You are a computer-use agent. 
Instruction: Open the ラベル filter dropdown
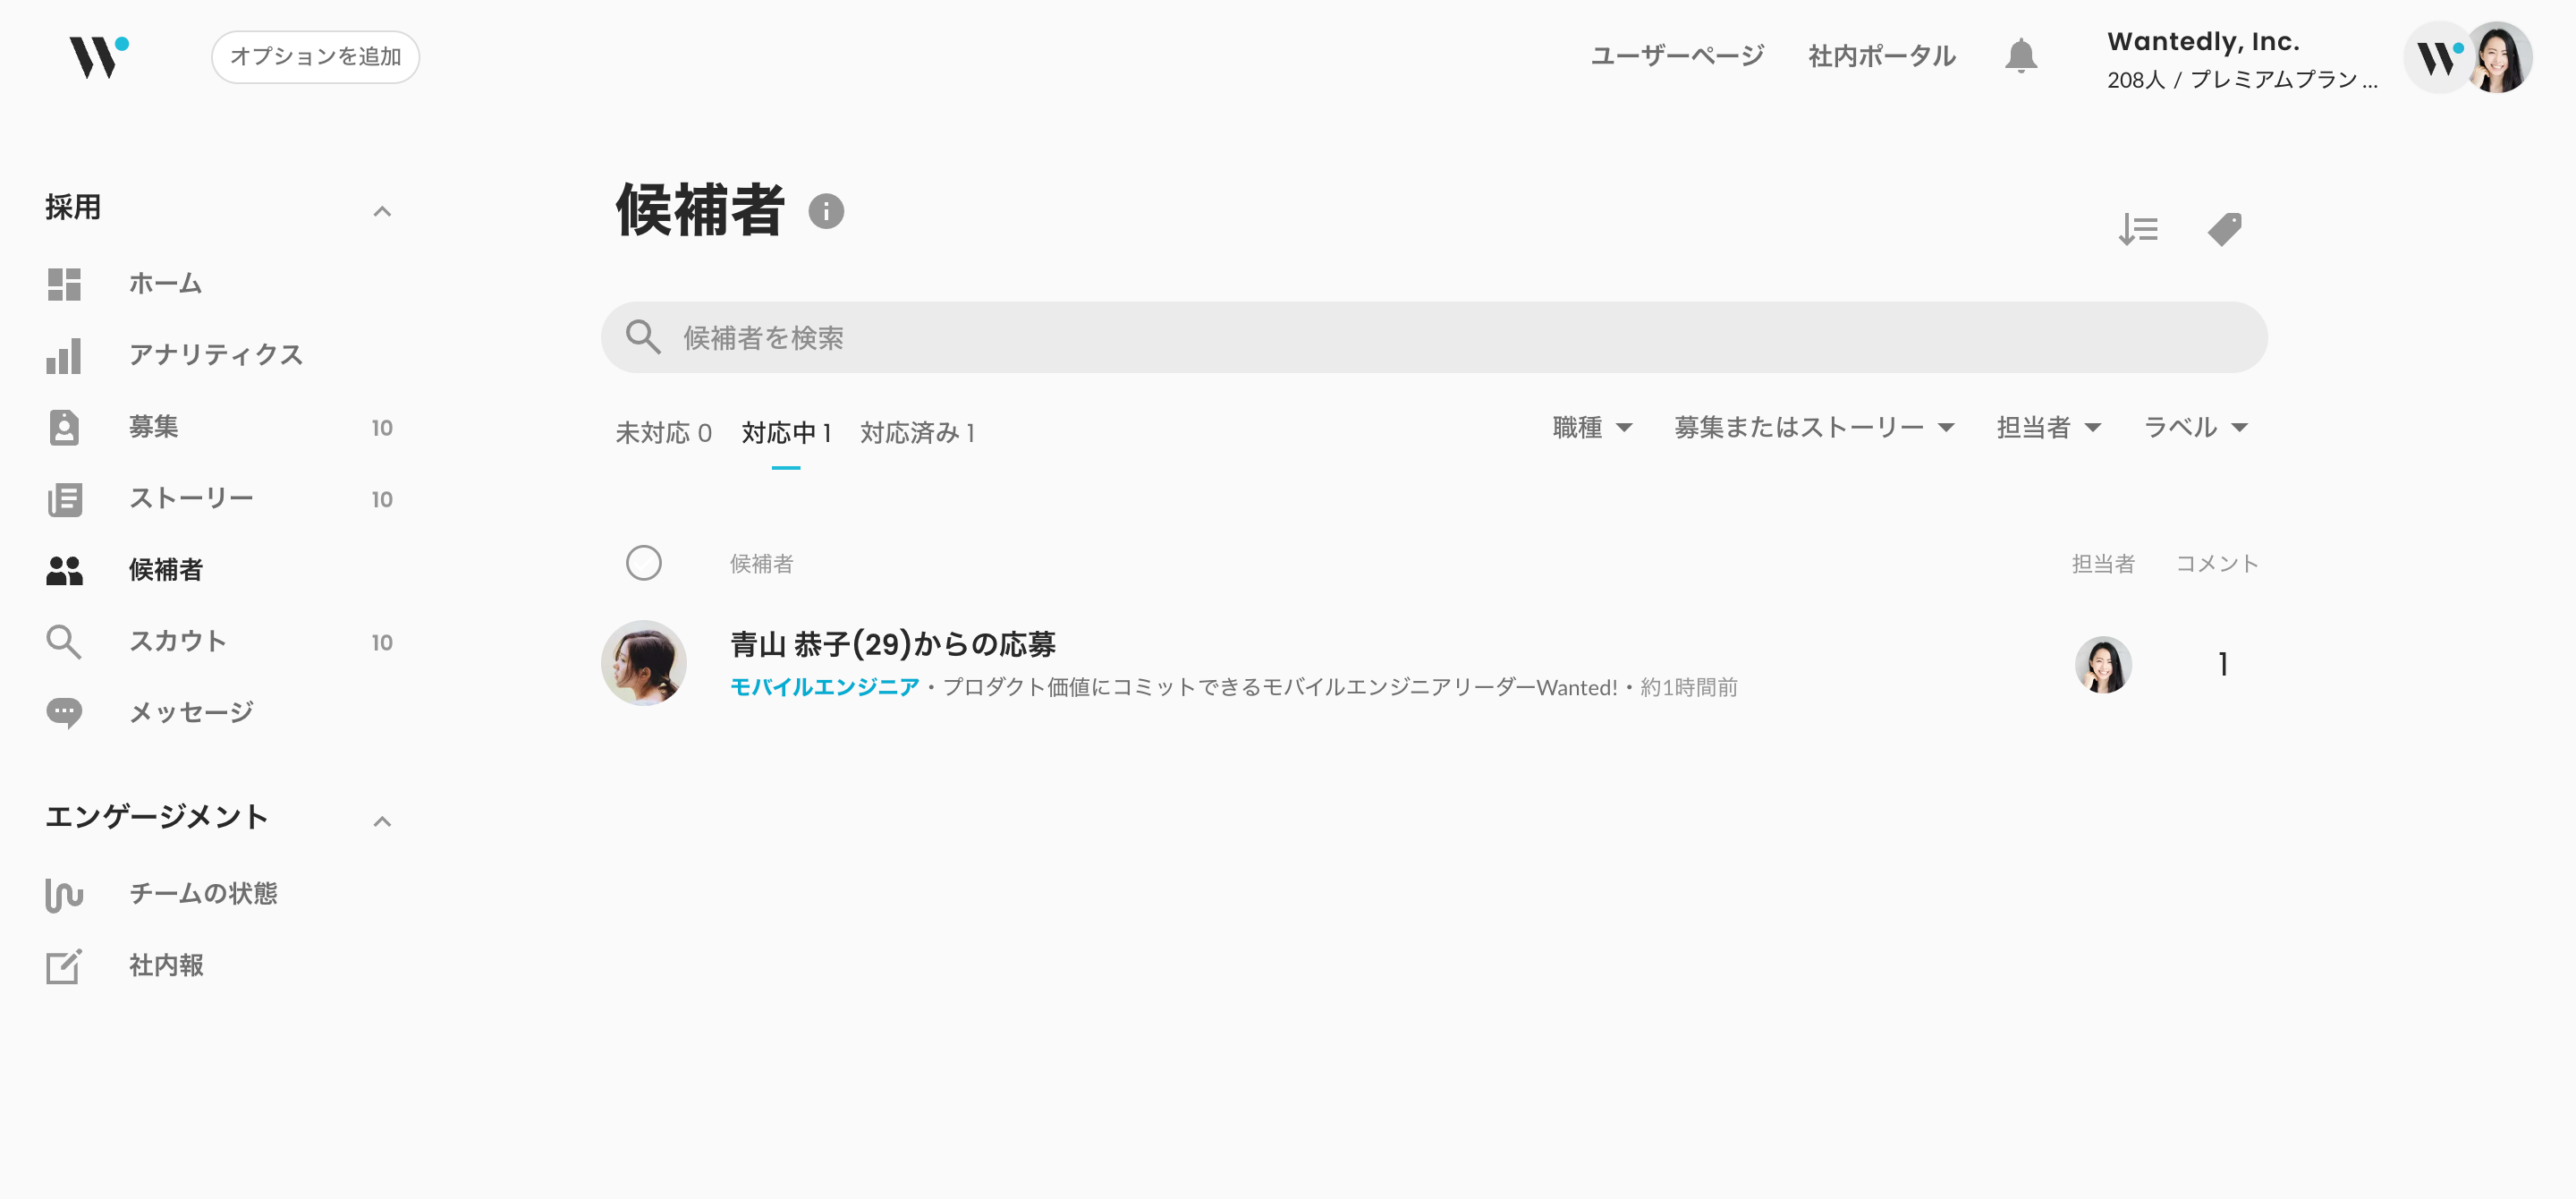pos(2195,427)
